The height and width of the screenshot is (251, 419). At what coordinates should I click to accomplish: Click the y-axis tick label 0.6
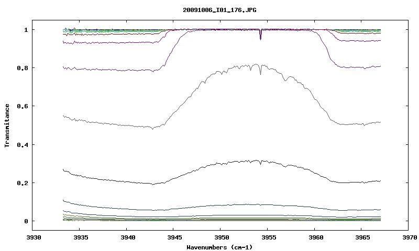pyautogui.click(x=23, y=106)
